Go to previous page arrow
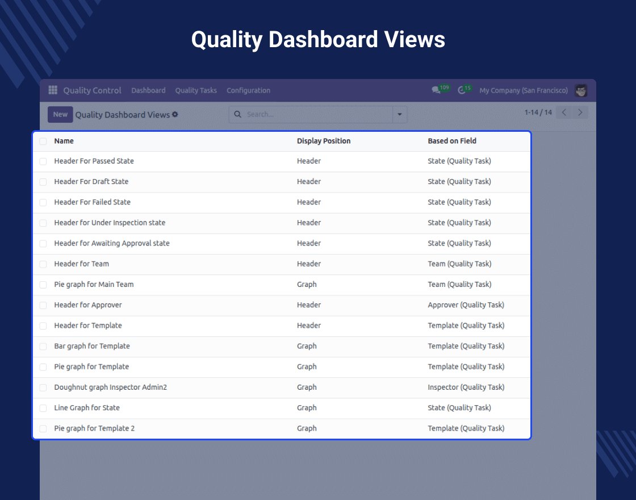Viewport: 636px width, 500px height. [x=564, y=113]
